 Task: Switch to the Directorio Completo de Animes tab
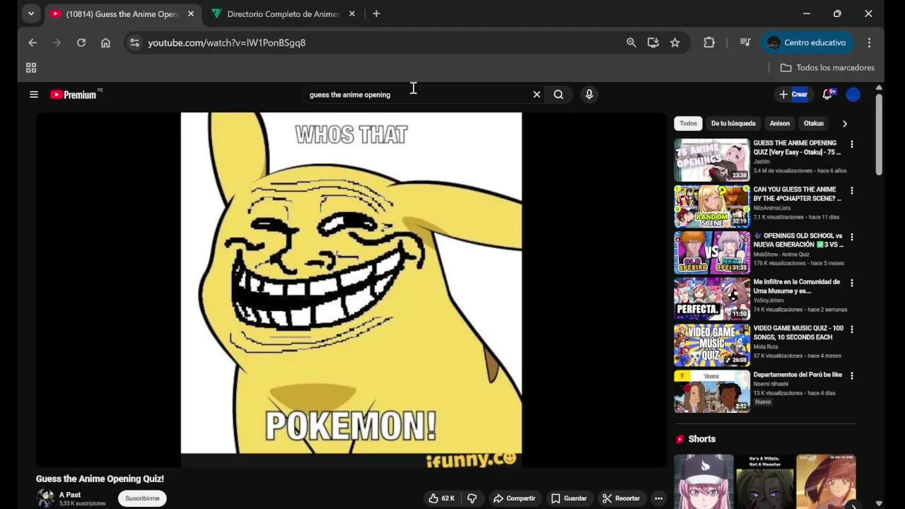pyautogui.click(x=284, y=13)
